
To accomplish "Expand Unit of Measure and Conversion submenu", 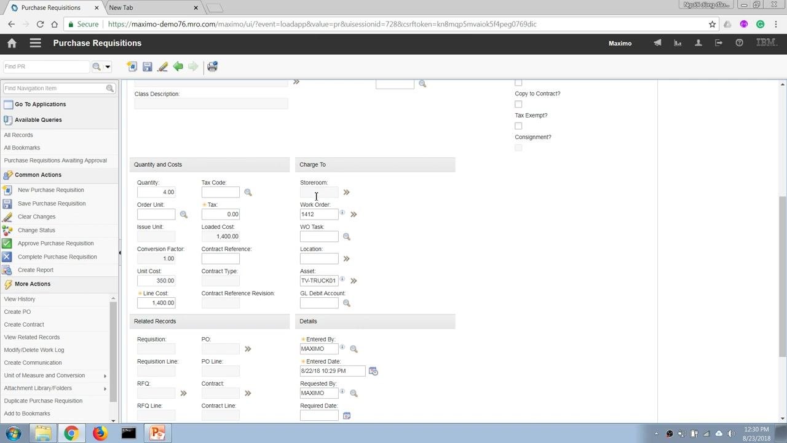I will (105, 376).
